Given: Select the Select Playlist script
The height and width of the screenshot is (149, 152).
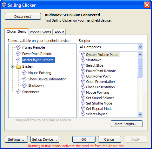Looking at the screenshot, I should (x=96, y=114).
